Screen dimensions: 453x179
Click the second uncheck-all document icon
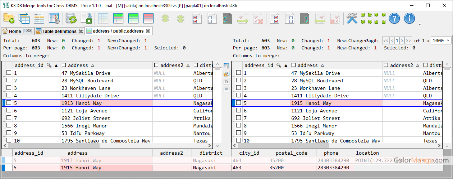click(290, 18)
